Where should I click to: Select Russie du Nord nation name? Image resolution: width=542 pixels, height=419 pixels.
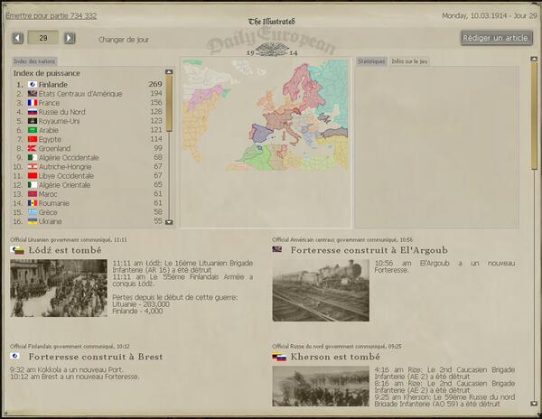click(x=61, y=112)
